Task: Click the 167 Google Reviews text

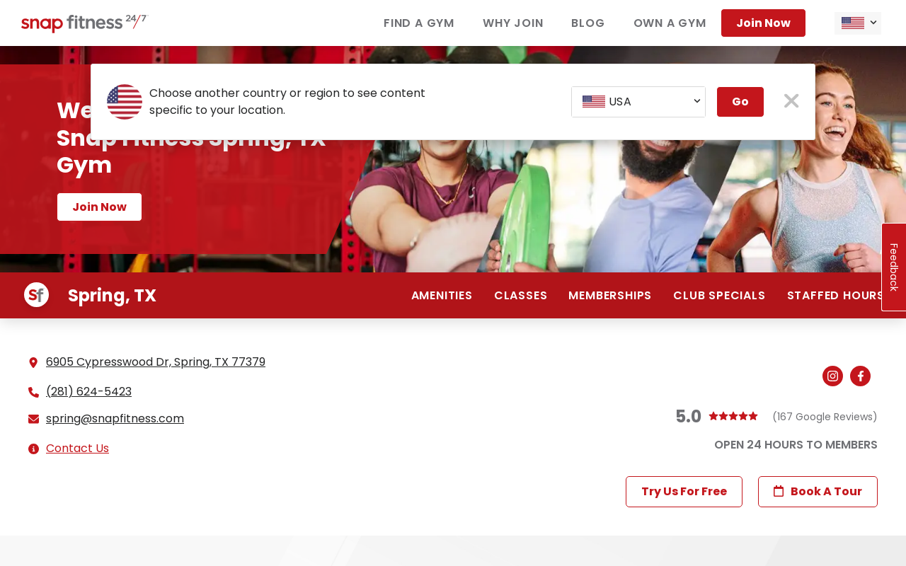Action: click(825, 417)
